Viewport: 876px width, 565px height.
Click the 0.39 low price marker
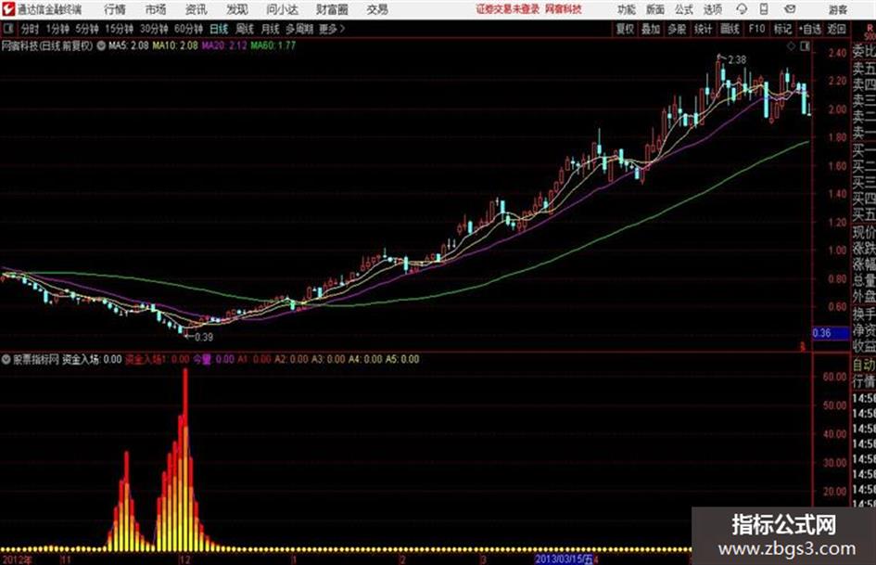point(204,337)
